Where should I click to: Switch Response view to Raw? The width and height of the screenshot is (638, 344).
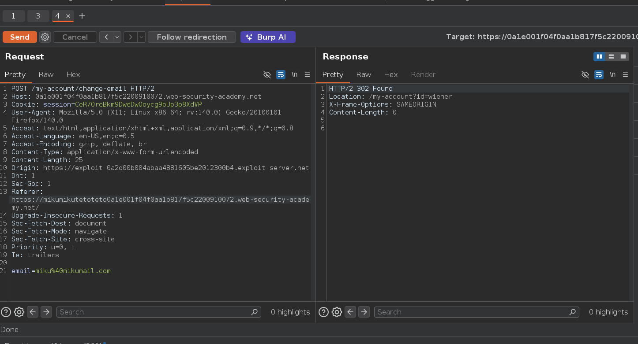pos(364,74)
